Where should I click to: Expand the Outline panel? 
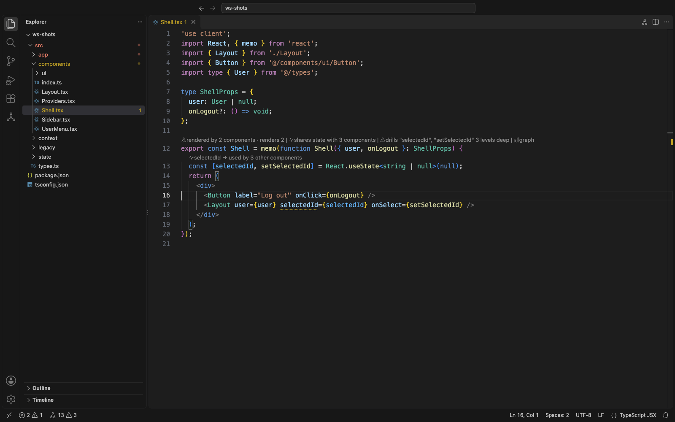[x=84, y=388]
